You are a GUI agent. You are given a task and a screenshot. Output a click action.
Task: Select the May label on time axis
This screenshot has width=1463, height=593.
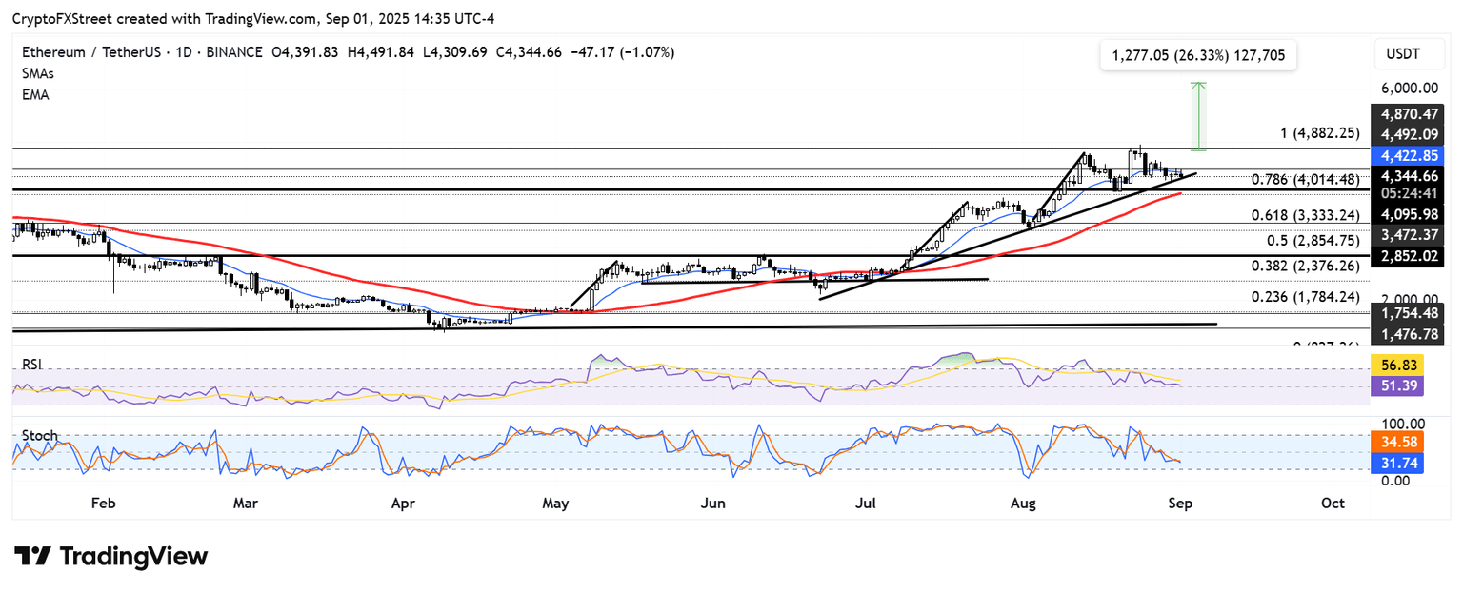click(x=556, y=503)
